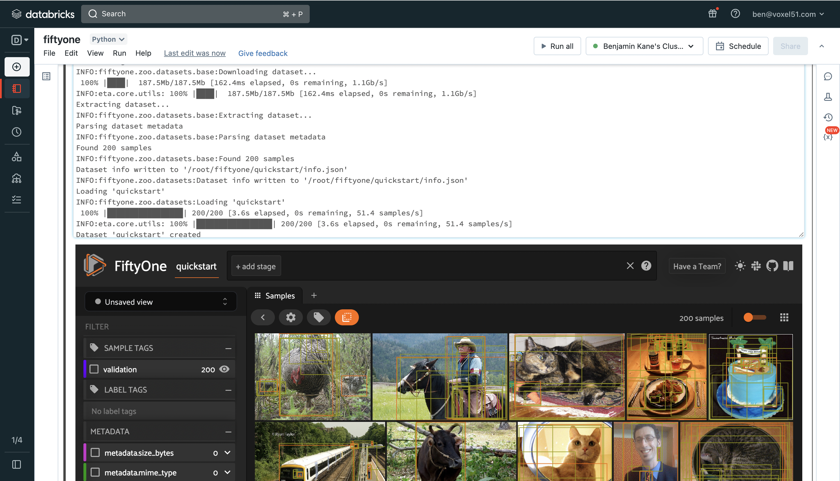Open the Python language dropdown
This screenshot has width=840, height=481.
pos(108,39)
